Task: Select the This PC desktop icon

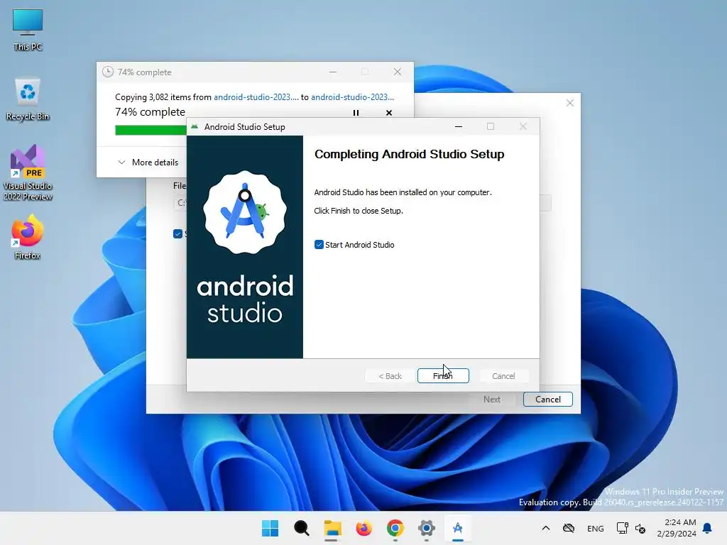Action: pos(28,30)
